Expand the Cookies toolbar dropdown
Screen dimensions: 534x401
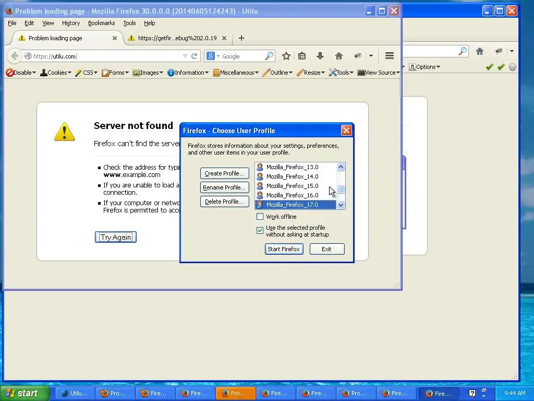(x=56, y=73)
